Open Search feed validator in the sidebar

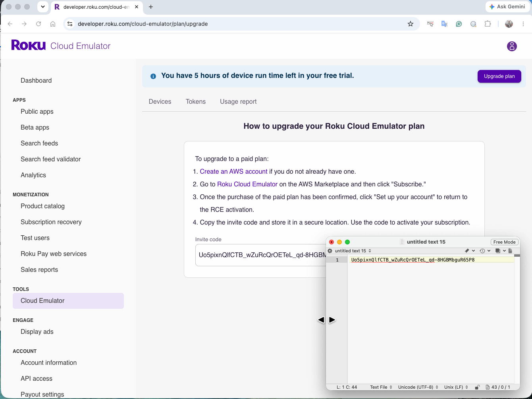[x=50, y=159]
